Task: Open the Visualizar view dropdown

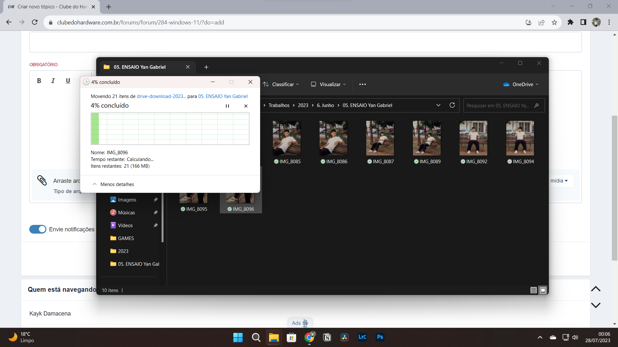Action: 329,85
